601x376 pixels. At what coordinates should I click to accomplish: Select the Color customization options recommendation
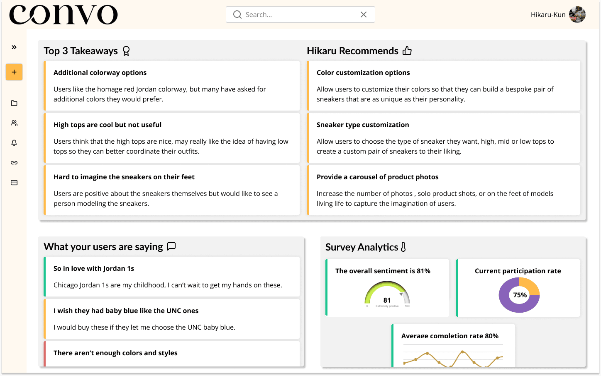click(x=443, y=86)
